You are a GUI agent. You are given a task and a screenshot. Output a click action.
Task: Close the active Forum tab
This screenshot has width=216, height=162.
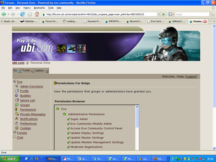(x=205, y=21)
